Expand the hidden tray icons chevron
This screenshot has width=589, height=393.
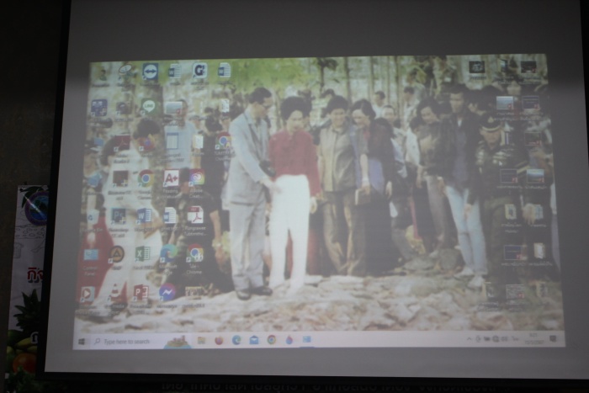coord(469,338)
